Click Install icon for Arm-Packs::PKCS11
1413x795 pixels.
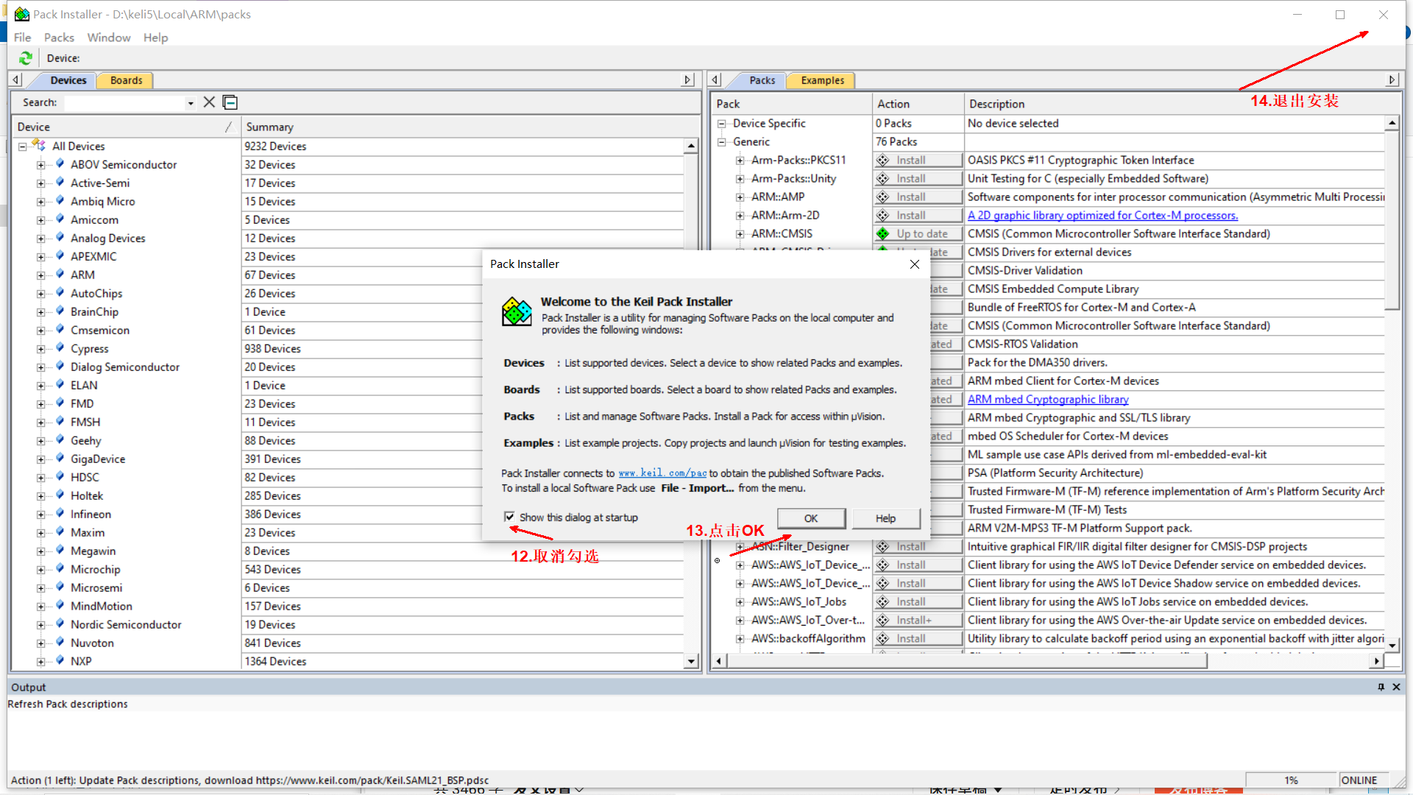(882, 160)
